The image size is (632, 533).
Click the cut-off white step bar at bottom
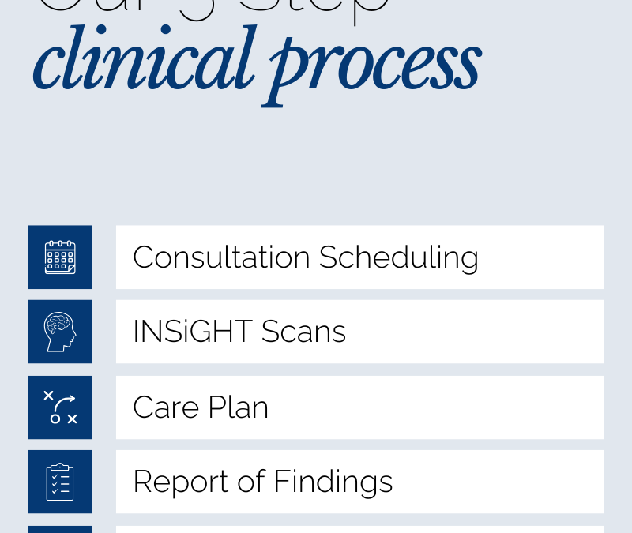tap(359, 529)
